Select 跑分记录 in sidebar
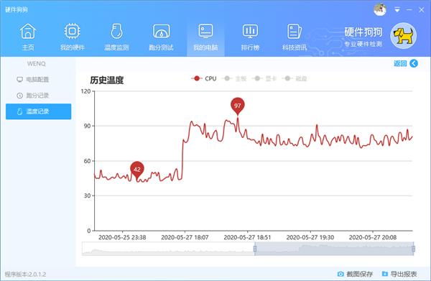 pos(33,96)
